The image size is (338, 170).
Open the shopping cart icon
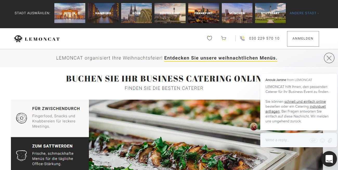pyautogui.click(x=224, y=39)
